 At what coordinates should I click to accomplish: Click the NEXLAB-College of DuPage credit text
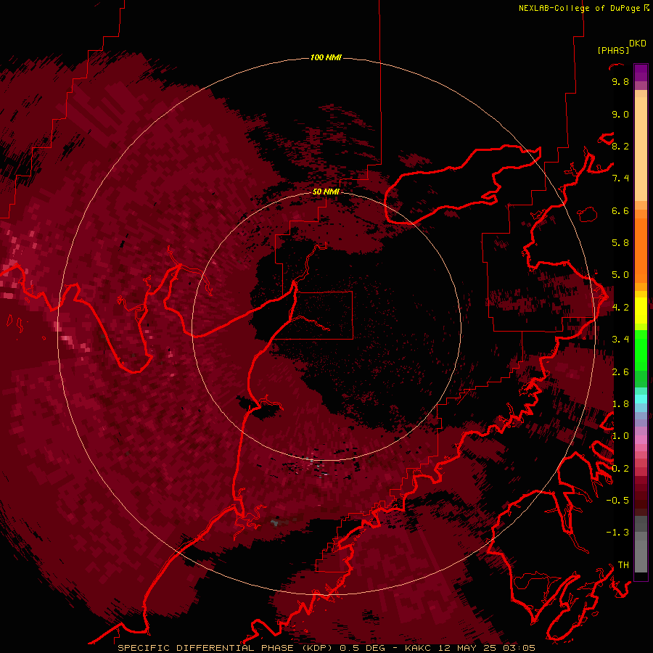580,8
